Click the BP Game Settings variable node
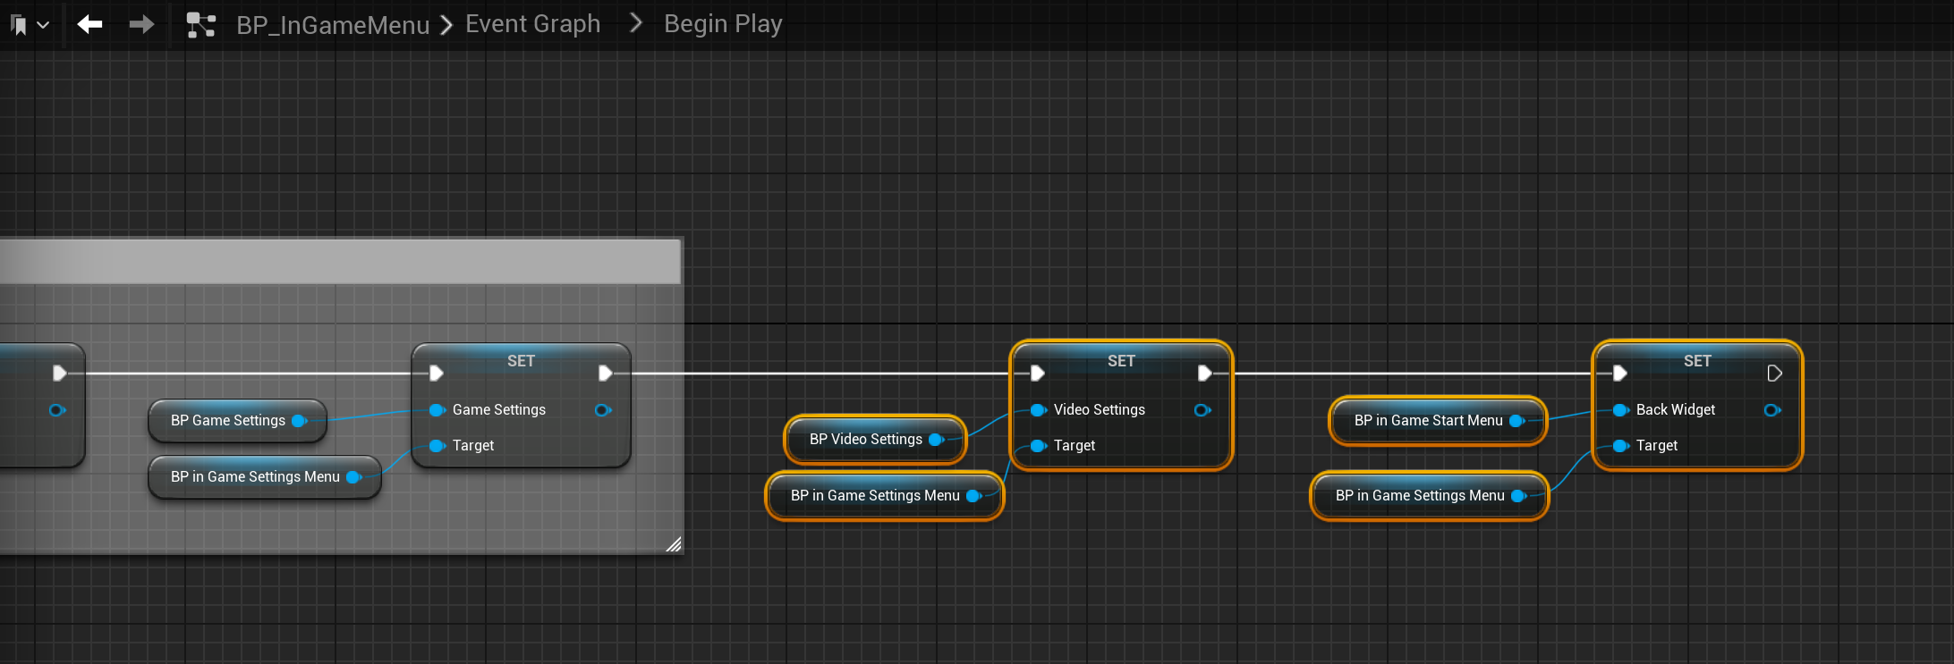 (228, 421)
